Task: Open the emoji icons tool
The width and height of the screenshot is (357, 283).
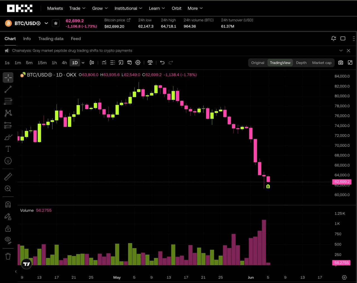Action: [8, 161]
